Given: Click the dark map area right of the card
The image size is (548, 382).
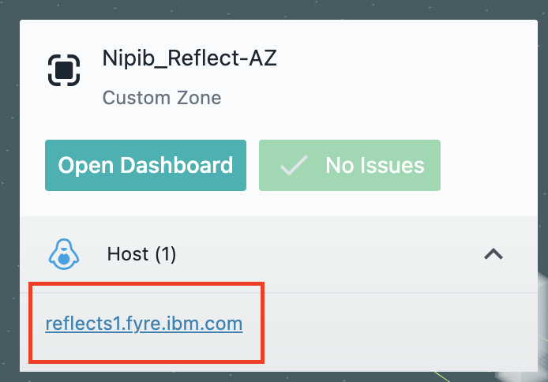Looking at the screenshot, I should 543,158.
